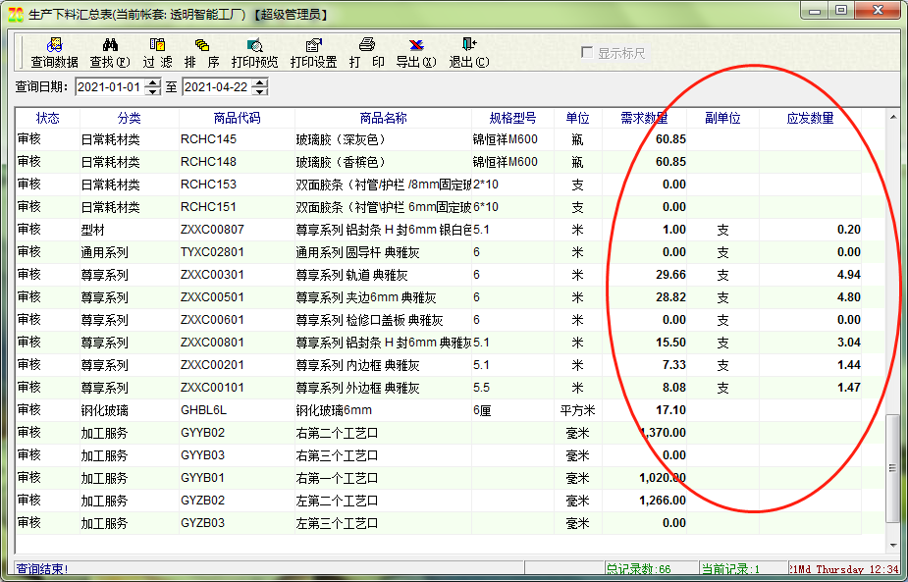Screen dimensions: 908x582
Task: Decrease the start date with down spinner
Action: click(x=153, y=91)
